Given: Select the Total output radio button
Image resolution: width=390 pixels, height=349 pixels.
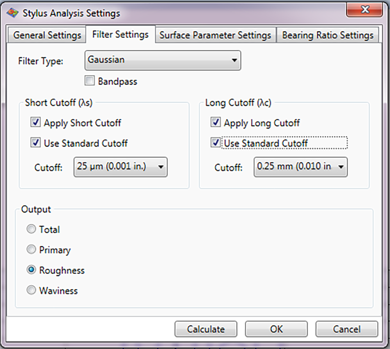Looking at the screenshot, I should [x=31, y=229].
